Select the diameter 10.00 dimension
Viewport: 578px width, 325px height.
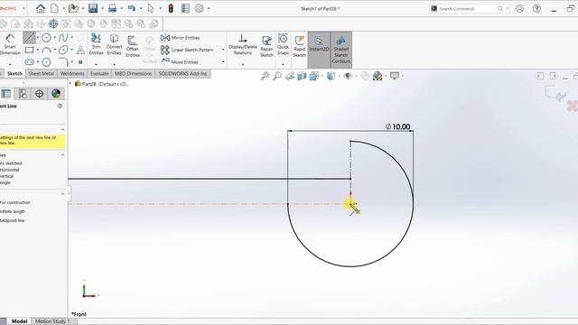coord(397,126)
